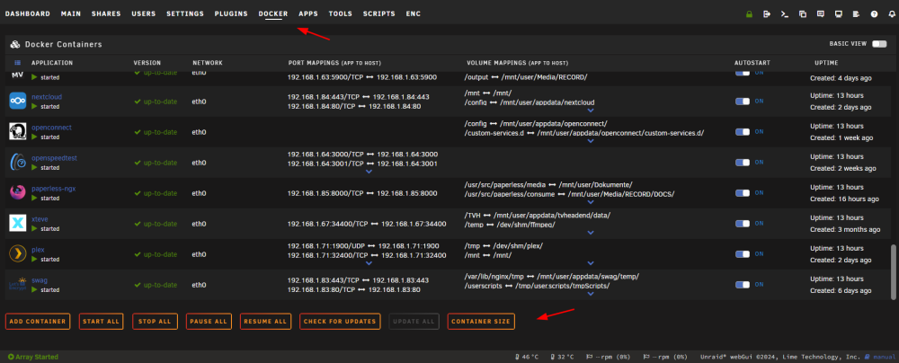Image resolution: width=899 pixels, height=363 pixels.
Task: Click the up-to-date checkmark for swag
Action: tap(137, 285)
